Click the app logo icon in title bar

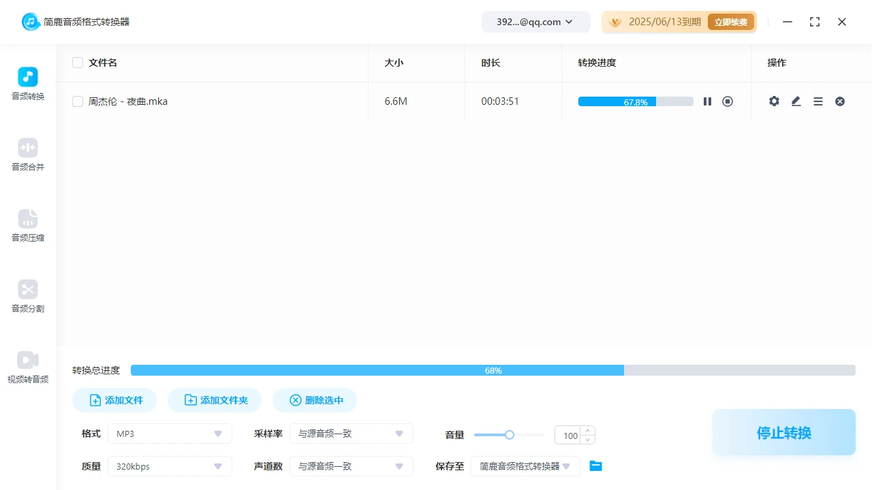coord(31,22)
